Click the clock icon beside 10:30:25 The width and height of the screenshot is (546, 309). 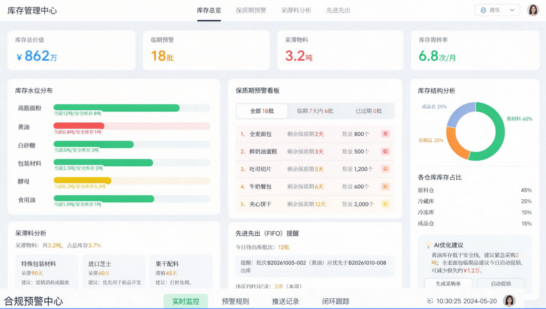[x=430, y=301]
